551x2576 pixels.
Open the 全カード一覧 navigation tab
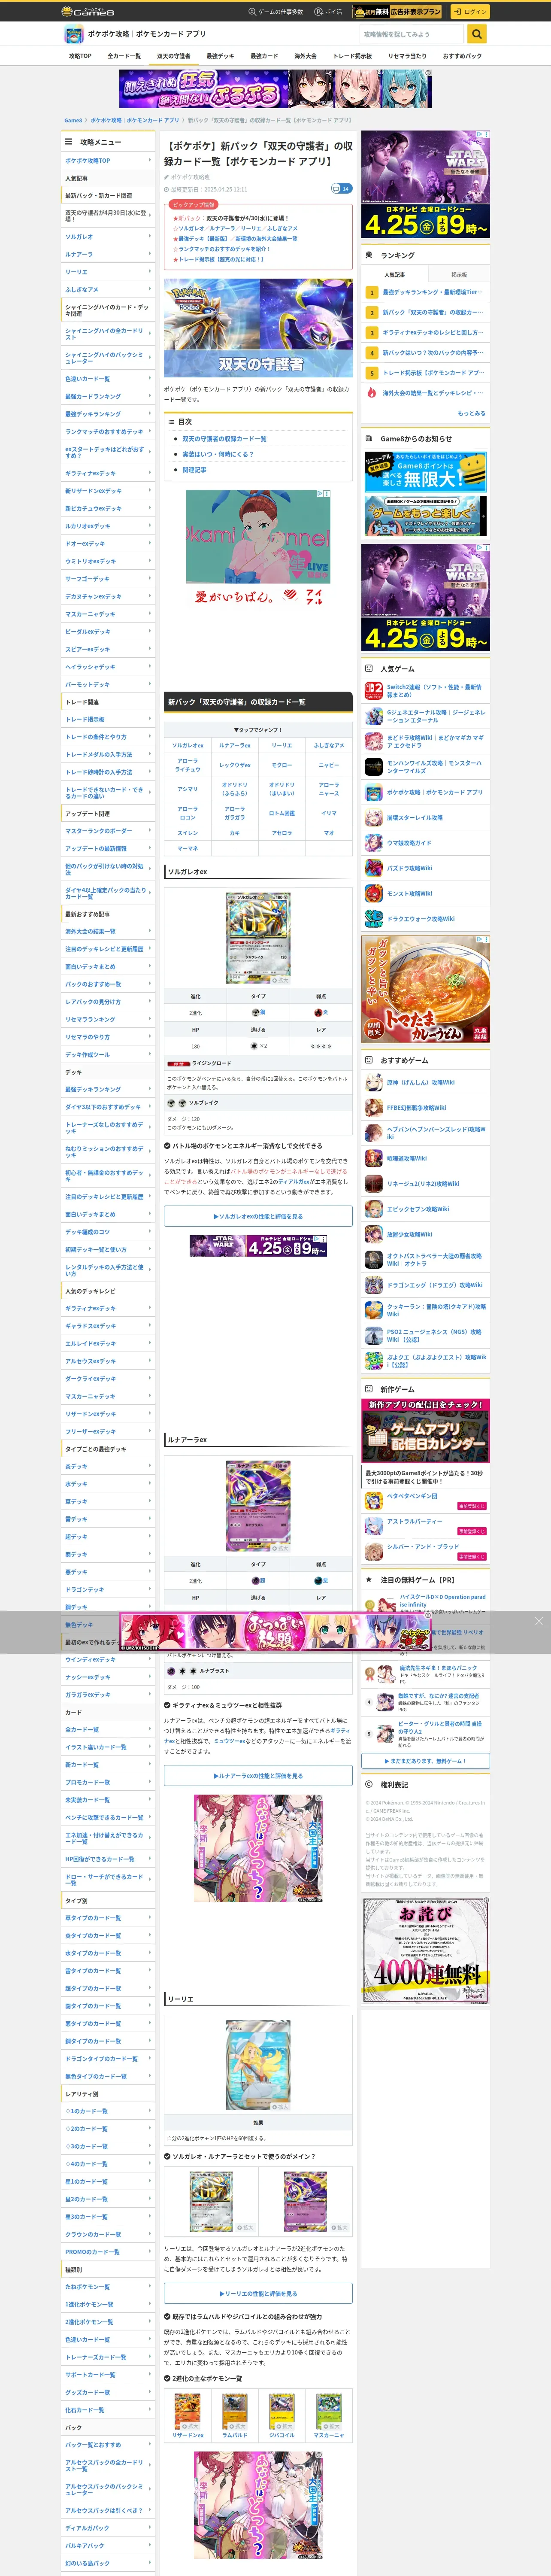click(124, 56)
